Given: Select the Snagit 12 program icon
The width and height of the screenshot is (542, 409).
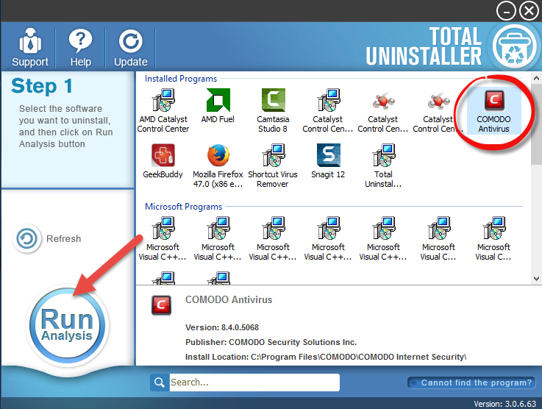Looking at the screenshot, I should point(328,161).
